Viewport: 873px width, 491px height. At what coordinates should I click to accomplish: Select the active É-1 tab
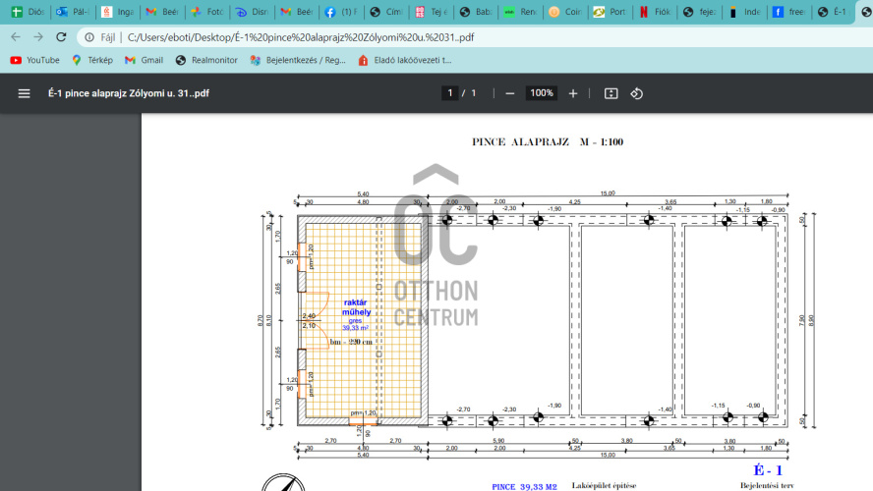(x=834, y=12)
